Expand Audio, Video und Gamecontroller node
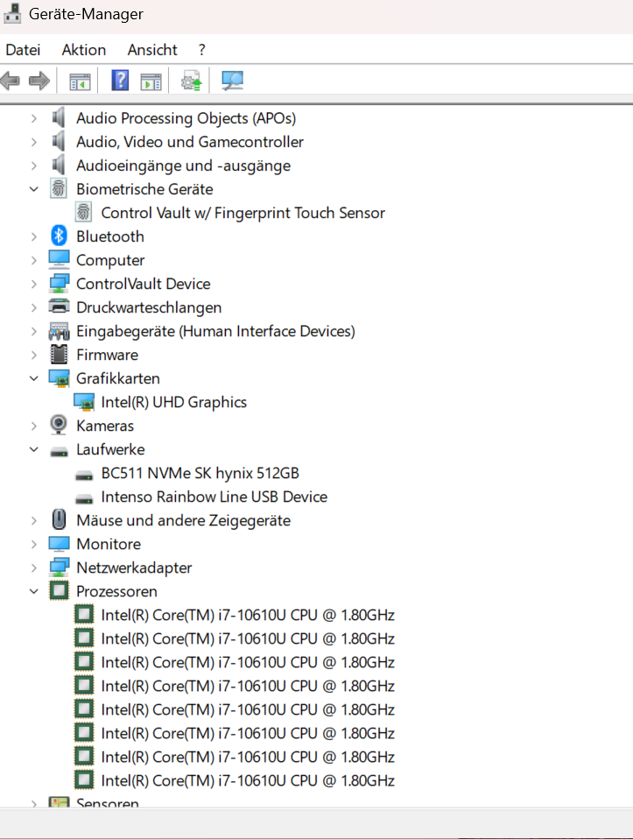The width and height of the screenshot is (633, 839). click(34, 142)
